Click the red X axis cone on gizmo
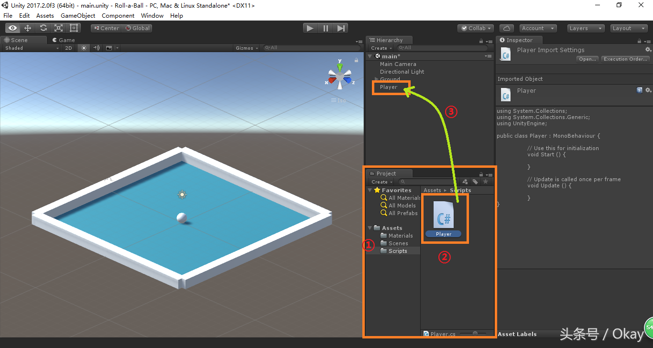Screen dimensions: 653x348 click(x=331, y=81)
